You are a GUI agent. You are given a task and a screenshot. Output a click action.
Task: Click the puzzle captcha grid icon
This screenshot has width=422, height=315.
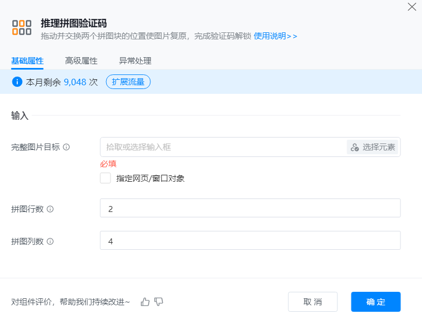click(x=22, y=28)
